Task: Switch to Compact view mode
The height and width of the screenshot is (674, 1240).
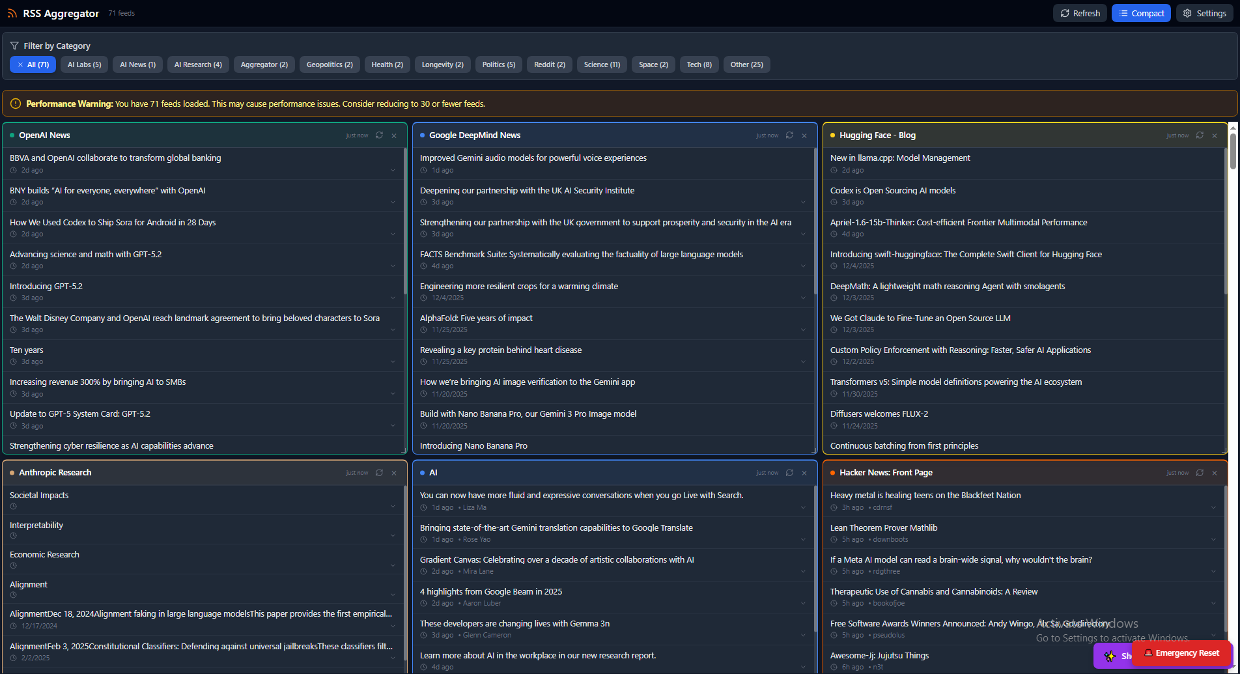Action: point(1141,12)
